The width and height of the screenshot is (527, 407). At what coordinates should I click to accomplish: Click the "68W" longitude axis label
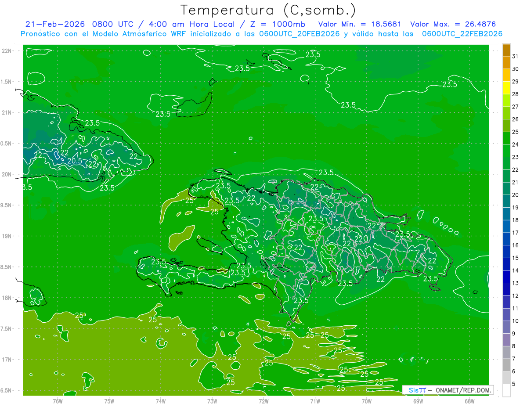(x=469, y=401)
